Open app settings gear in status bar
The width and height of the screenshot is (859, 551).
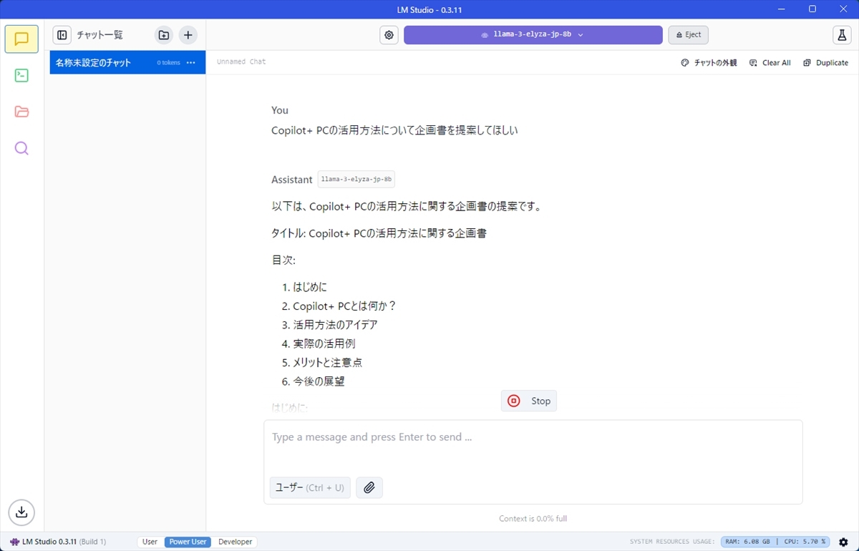(843, 542)
